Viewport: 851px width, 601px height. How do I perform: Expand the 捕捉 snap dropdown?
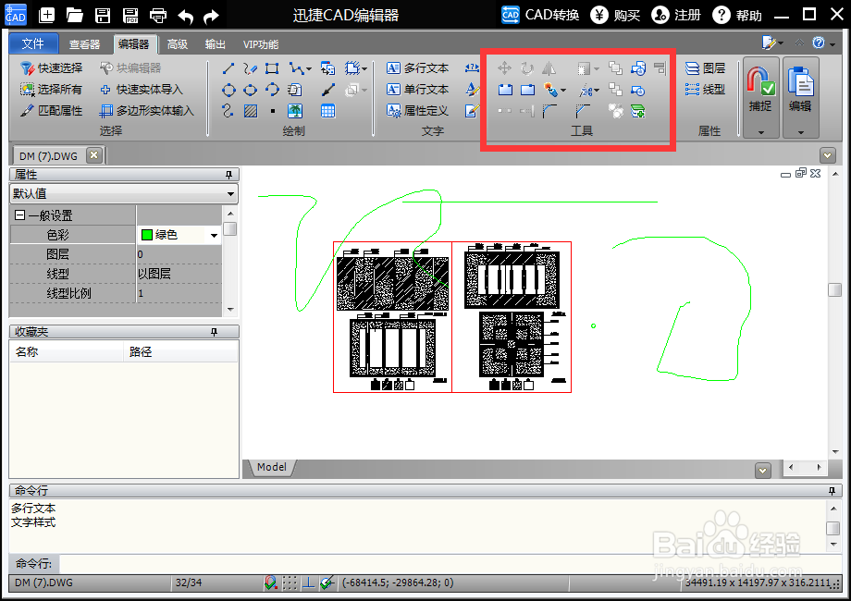[761, 132]
